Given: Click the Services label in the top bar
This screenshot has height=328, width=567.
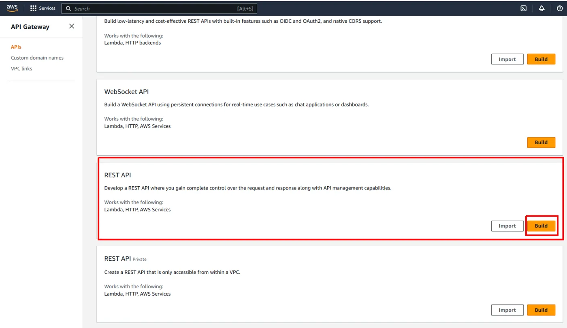Looking at the screenshot, I should click(x=47, y=9).
